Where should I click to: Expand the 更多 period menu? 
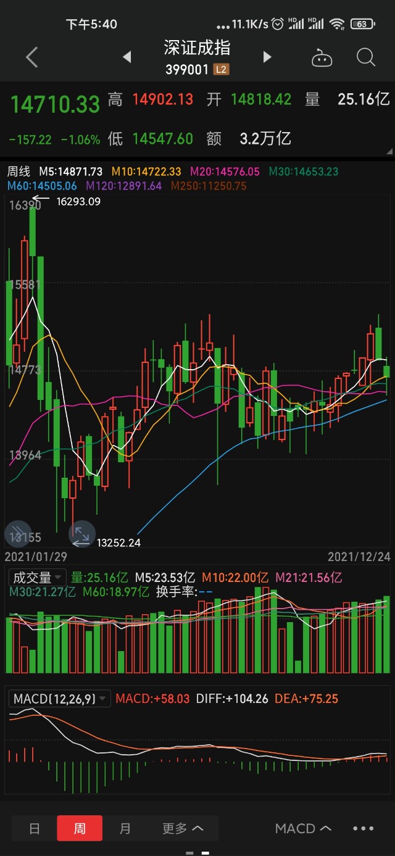[183, 828]
